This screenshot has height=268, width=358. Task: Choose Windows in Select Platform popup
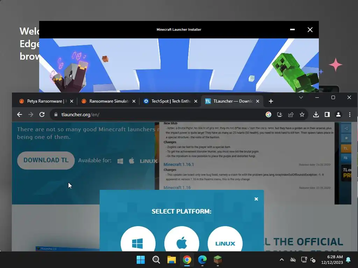click(x=138, y=239)
